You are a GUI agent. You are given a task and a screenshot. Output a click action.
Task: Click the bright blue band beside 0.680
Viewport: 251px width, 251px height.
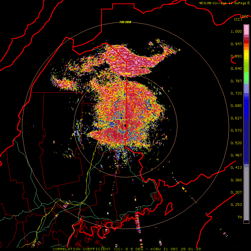246,107
